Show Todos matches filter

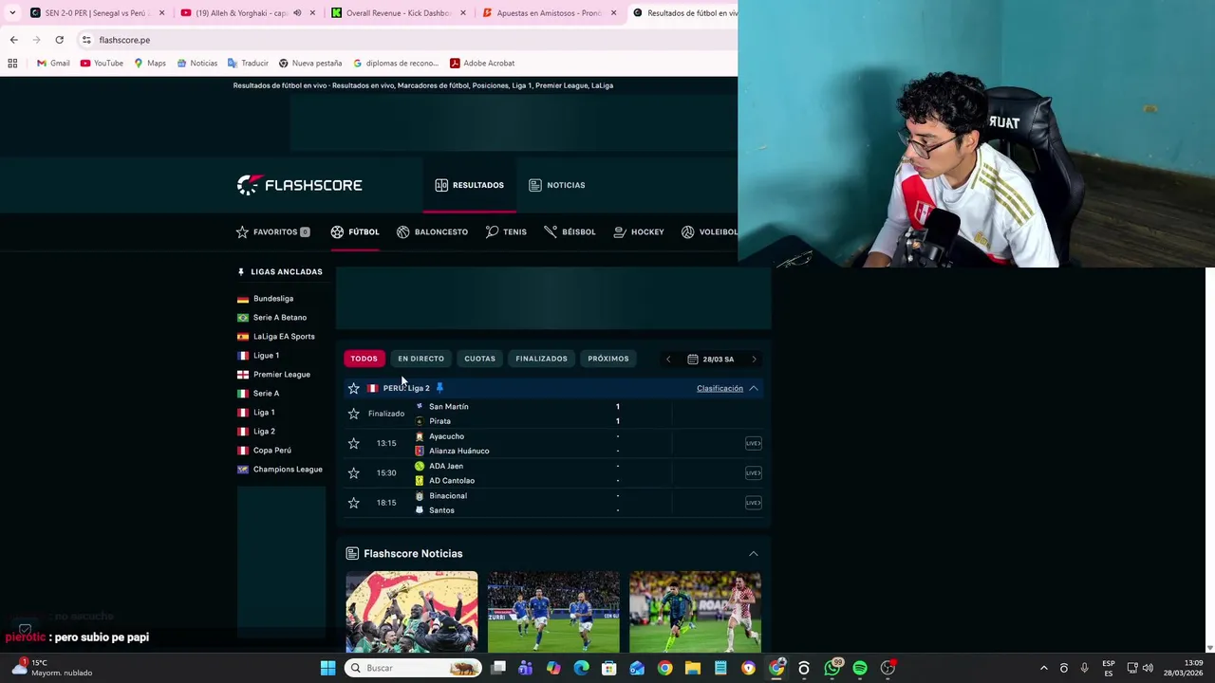(x=364, y=359)
